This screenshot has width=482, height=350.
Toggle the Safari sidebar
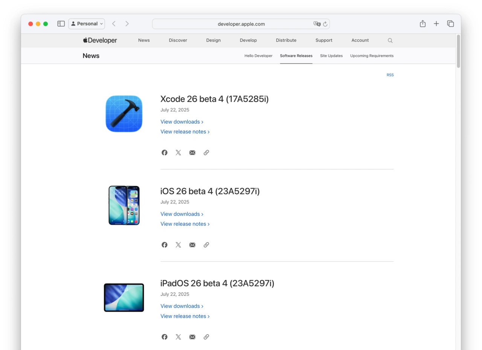[61, 24]
